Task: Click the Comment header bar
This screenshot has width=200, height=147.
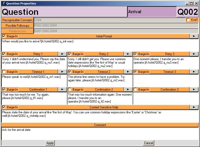Action: (100, 125)
